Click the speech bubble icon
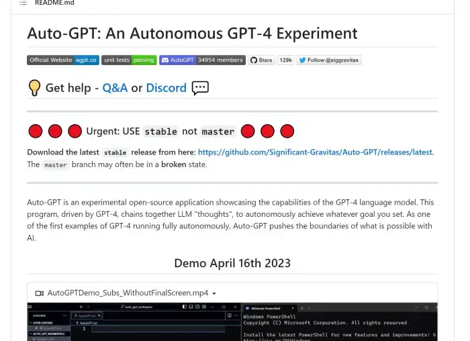This screenshot has width=470, height=341. coord(200,88)
